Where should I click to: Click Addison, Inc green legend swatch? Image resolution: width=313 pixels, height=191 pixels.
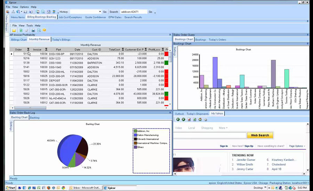(x=136, y=131)
